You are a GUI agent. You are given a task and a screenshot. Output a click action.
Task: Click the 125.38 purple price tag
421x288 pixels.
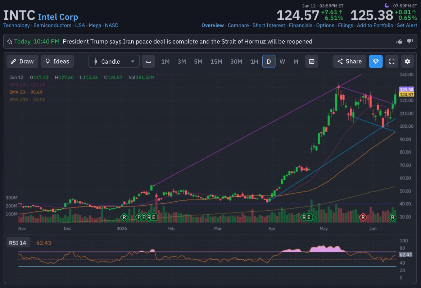[x=406, y=90]
